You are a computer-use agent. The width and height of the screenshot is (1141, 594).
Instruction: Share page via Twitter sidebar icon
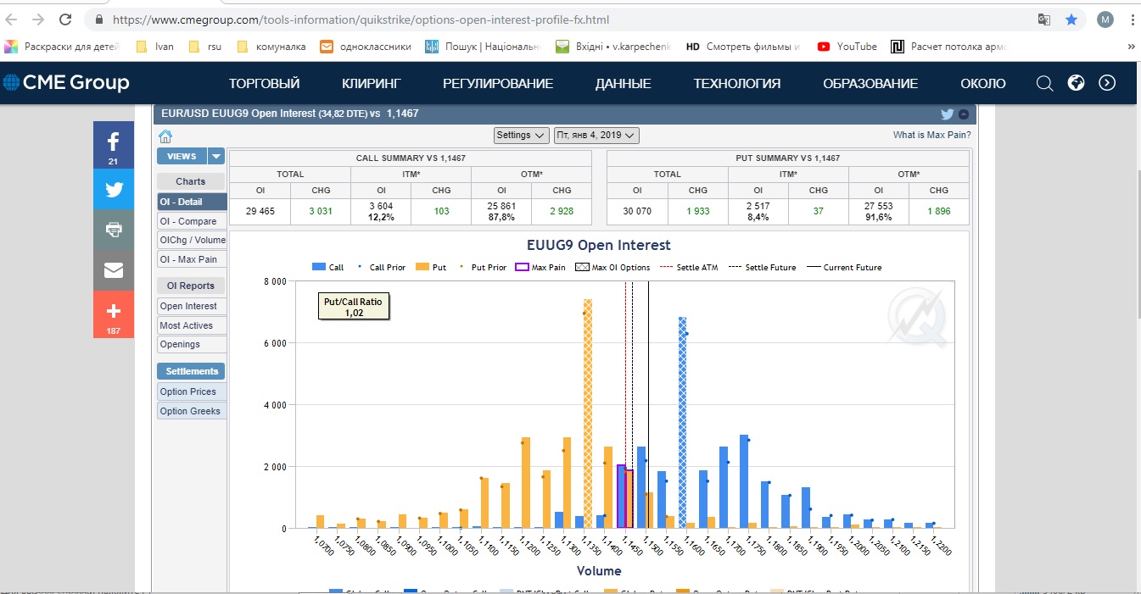pos(114,189)
